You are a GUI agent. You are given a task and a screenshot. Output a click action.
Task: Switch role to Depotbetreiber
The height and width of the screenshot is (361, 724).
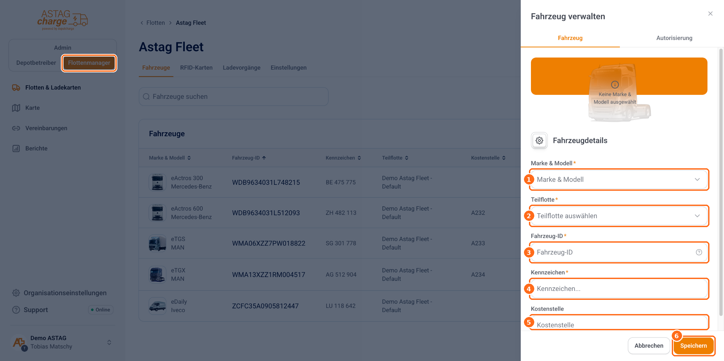tap(36, 63)
